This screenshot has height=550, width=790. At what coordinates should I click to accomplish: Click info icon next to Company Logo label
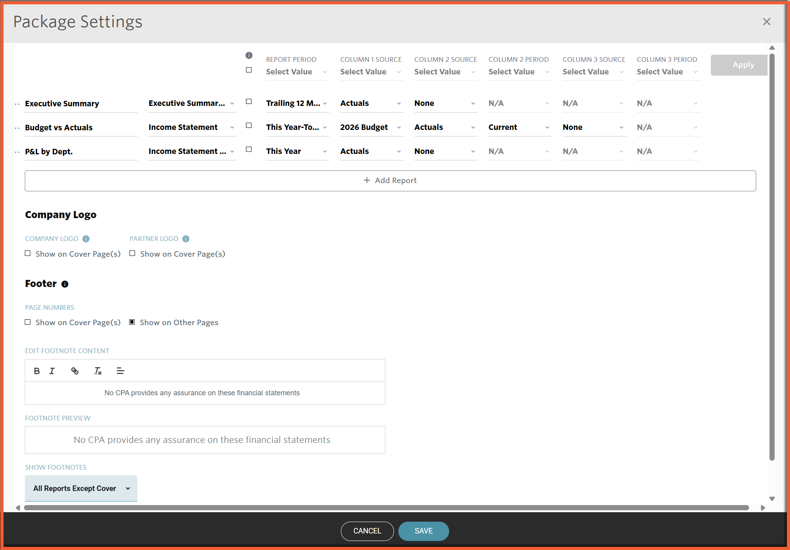coord(86,239)
